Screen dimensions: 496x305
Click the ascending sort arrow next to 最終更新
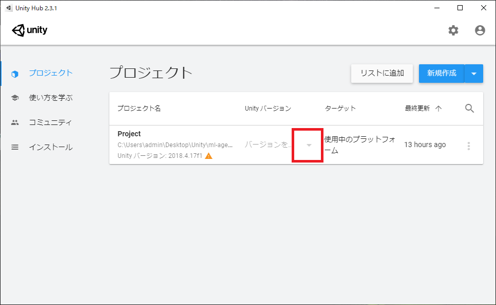coord(438,109)
